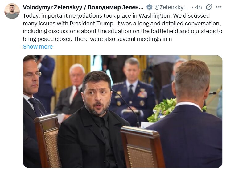Image resolution: width=226 pixels, height=172 pixels.
Task: Click the 4h timestamp of the post
Action: [x=198, y=7]
